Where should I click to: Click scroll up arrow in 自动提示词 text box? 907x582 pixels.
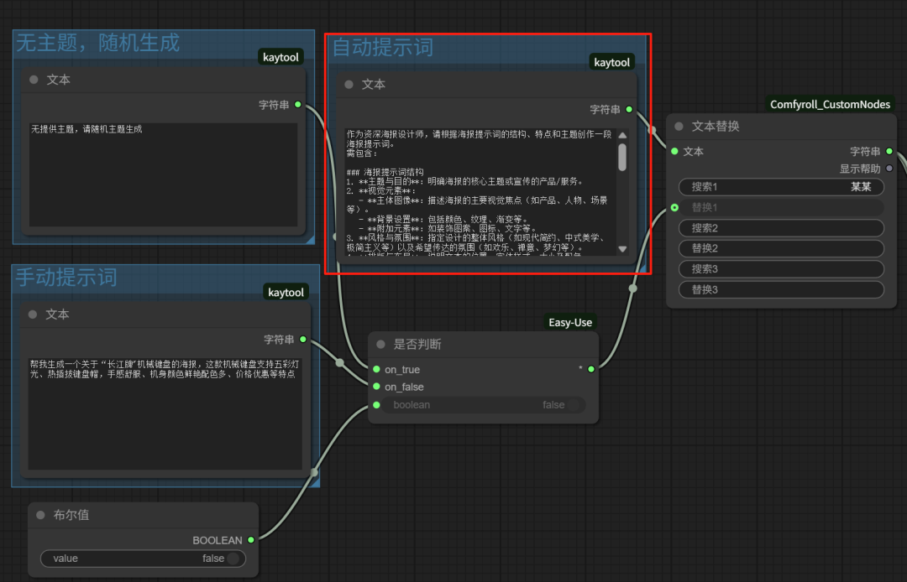tap(622, 136)
